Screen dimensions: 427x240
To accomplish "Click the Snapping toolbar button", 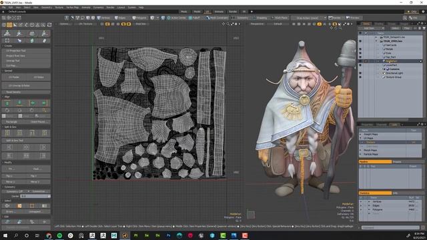I will coord(260,18).
